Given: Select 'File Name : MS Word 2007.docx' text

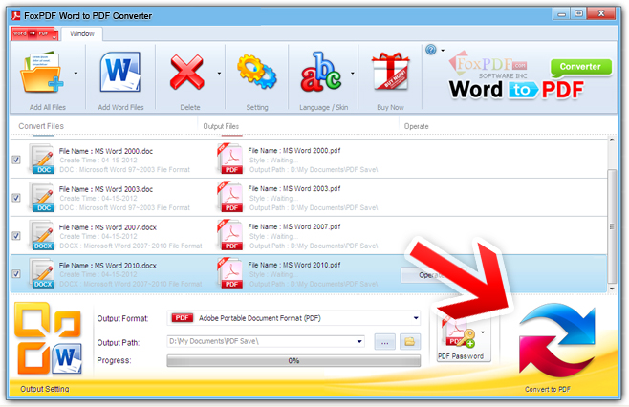Looking at the screenshot, I should tap(107, 227).
